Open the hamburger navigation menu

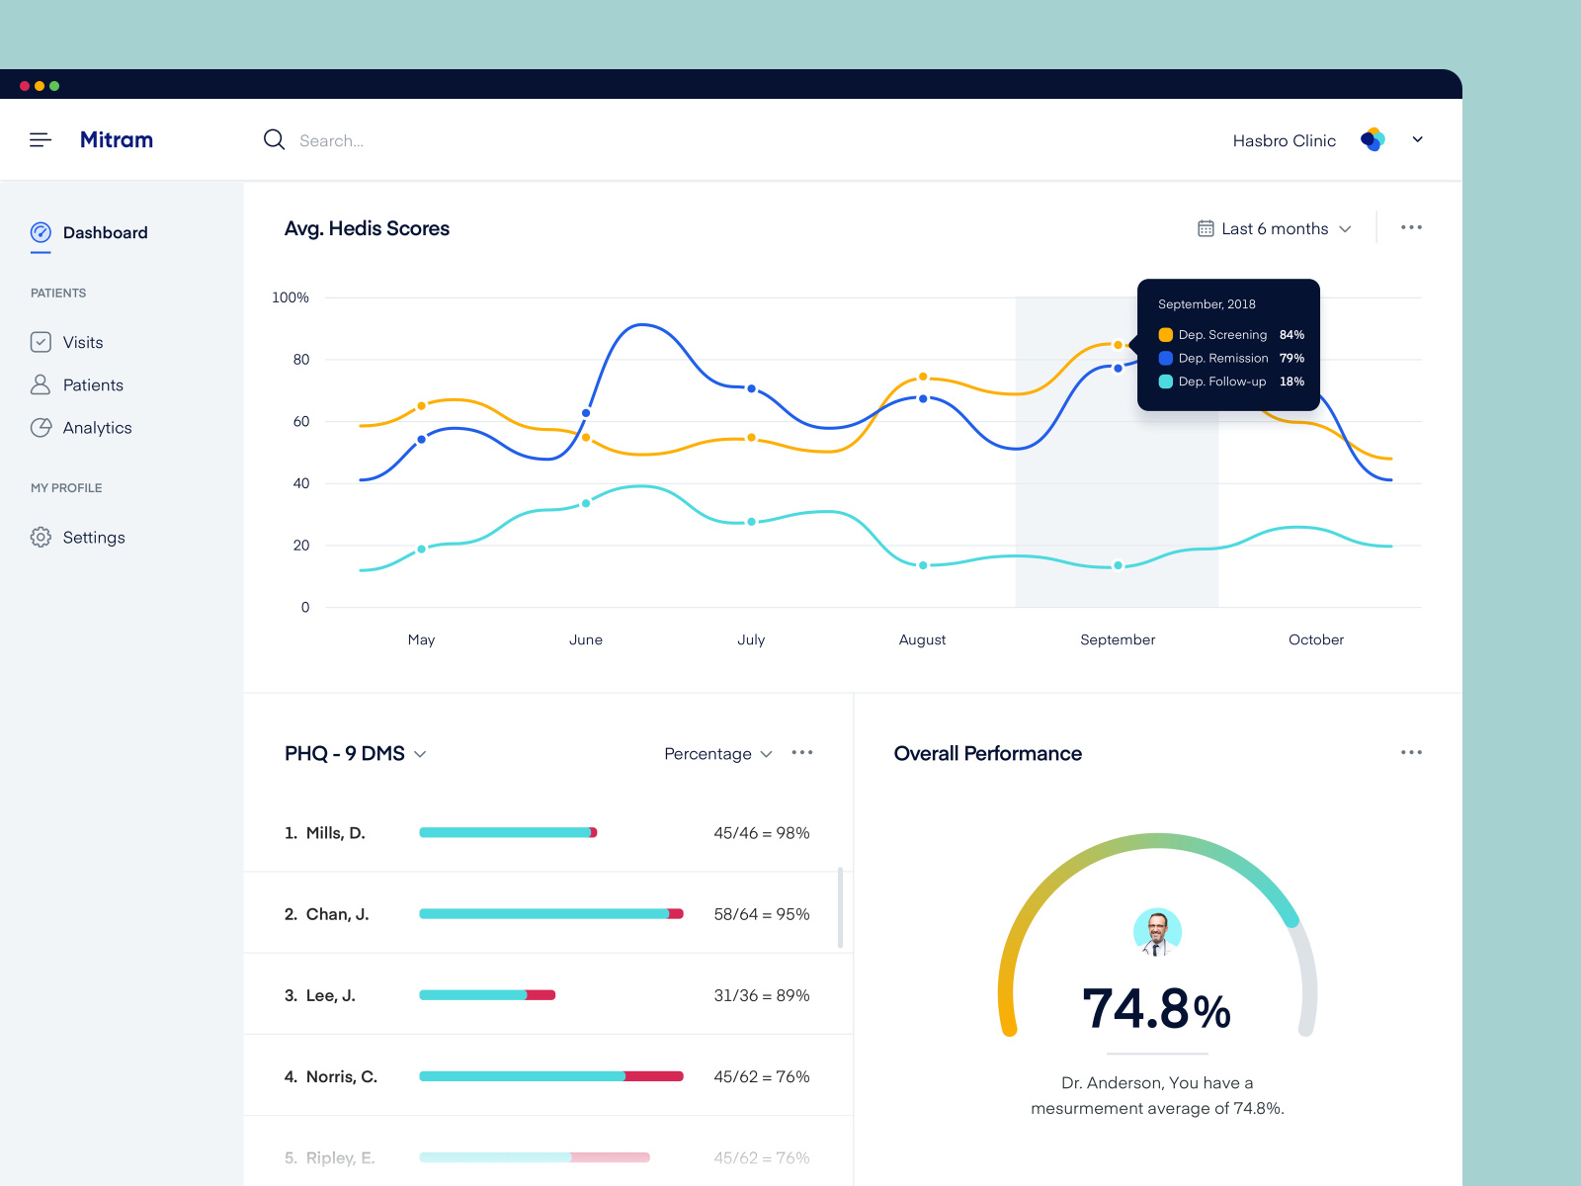point(41,139)
